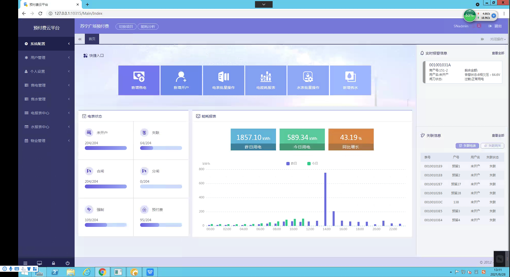Expand the 用户管理 sidebar menu

tap(46, 57)
